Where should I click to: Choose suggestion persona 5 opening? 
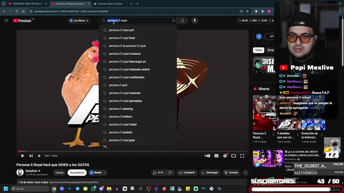138,109
